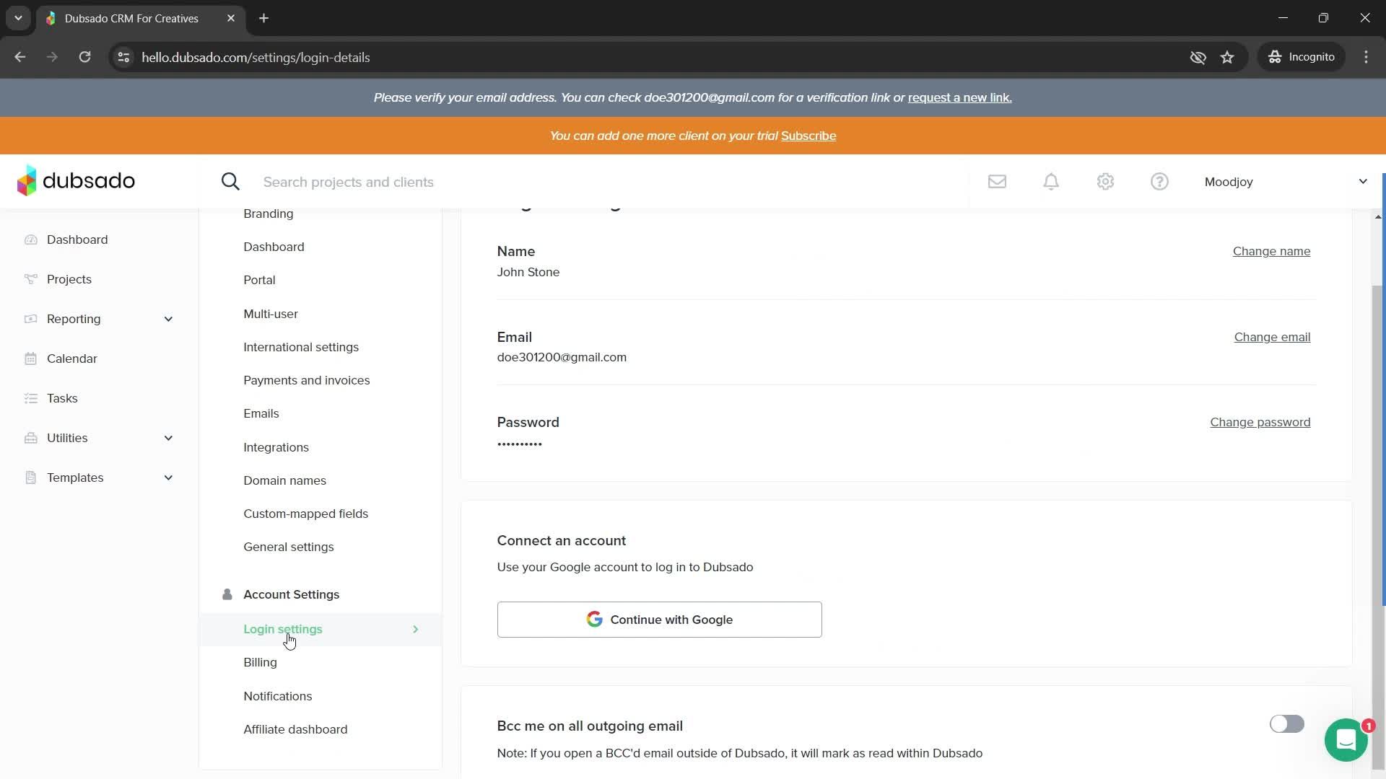Image resolution: width=1386 pixels, height=779 pixels.
Task: Open the settings gear icon
Action: [1105, 182]
